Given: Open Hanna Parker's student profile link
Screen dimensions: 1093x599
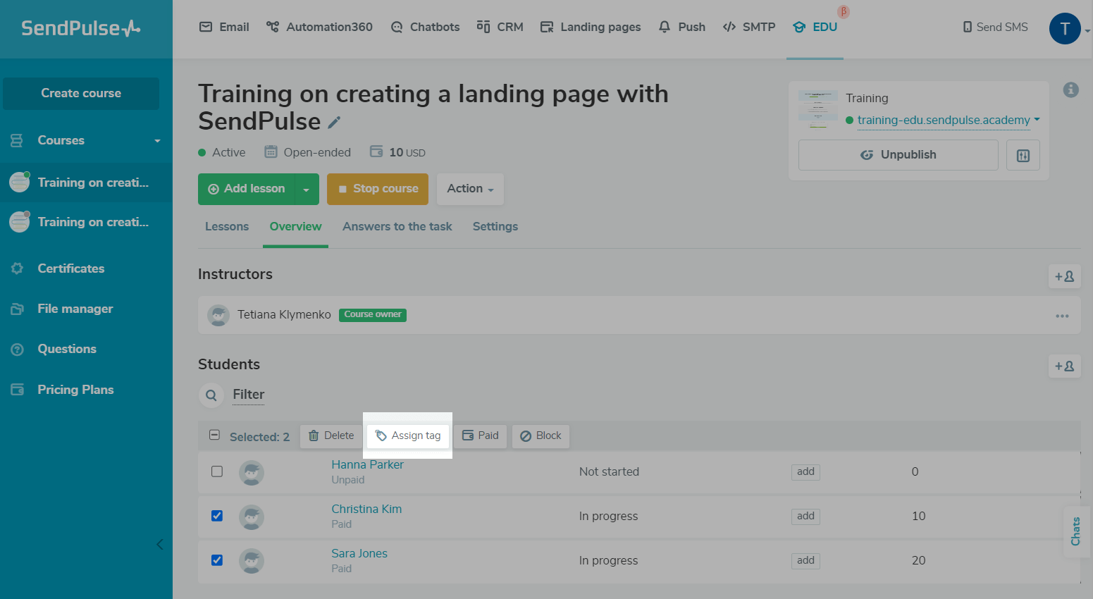Looking at the screenshot, I should [367, 465].
